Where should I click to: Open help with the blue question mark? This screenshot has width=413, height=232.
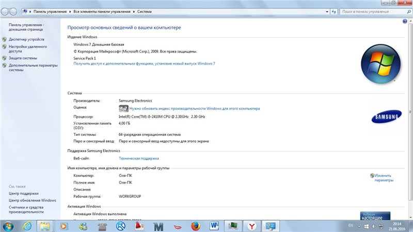[405, 21]
